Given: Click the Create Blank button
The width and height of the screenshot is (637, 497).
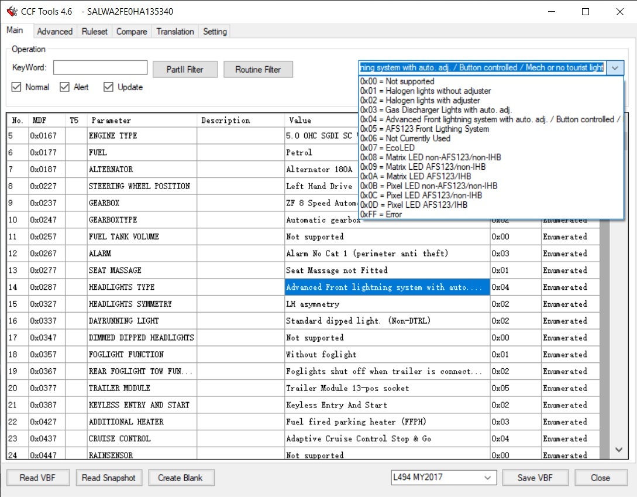Looking at the screenshot, I should [x=180, y=478].
